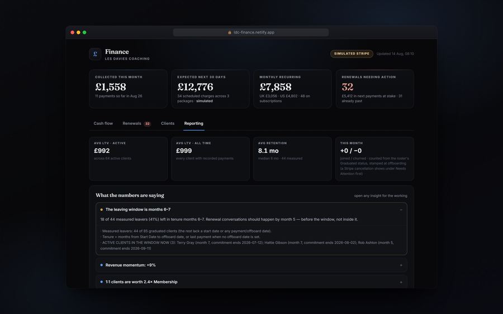
Task: Click the Avg Retention 8.1 mo value
Action: (x=268, y=151)
